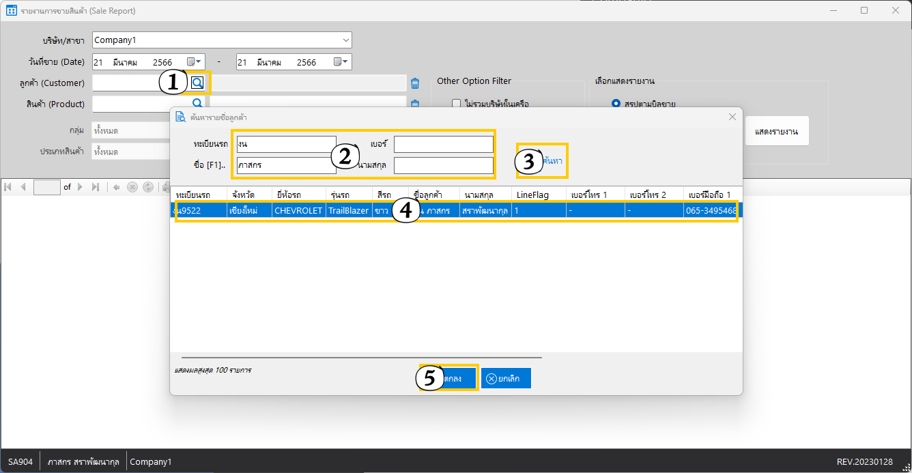Image resolution: width=912 pixels, height=473 pixels.
Task: Go to next page in report toolbar
Action: pyautogui.click(x=80, y=187)
